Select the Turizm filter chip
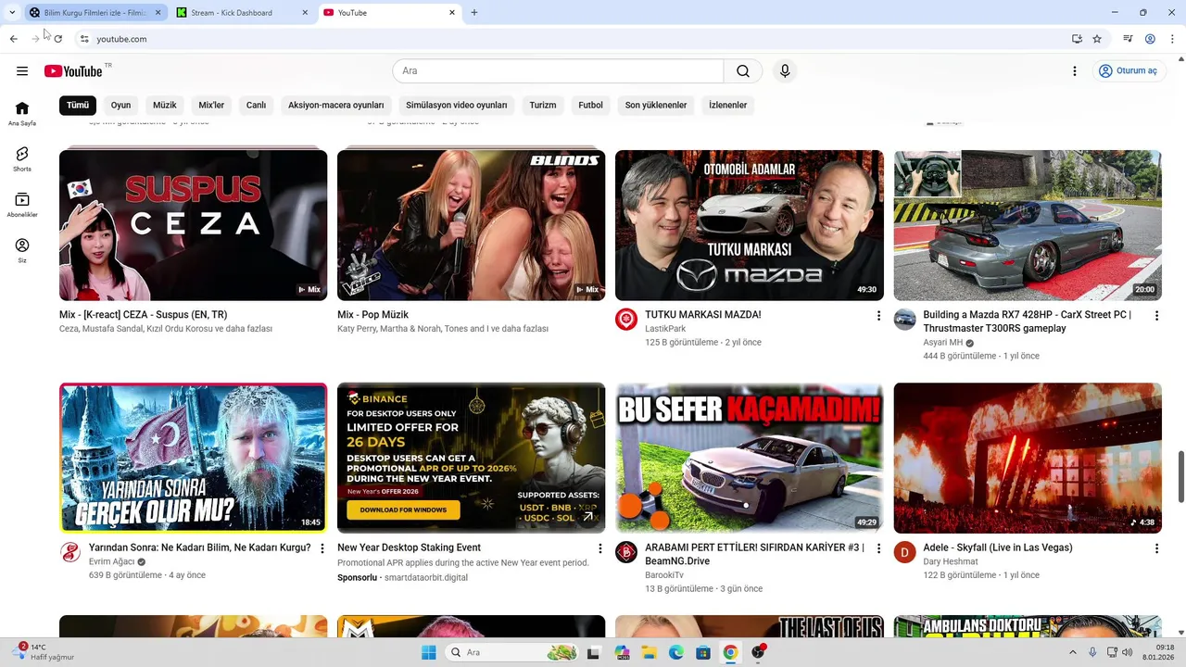Viewport: 1186px width, 667px height. click(x=543, y=105)
